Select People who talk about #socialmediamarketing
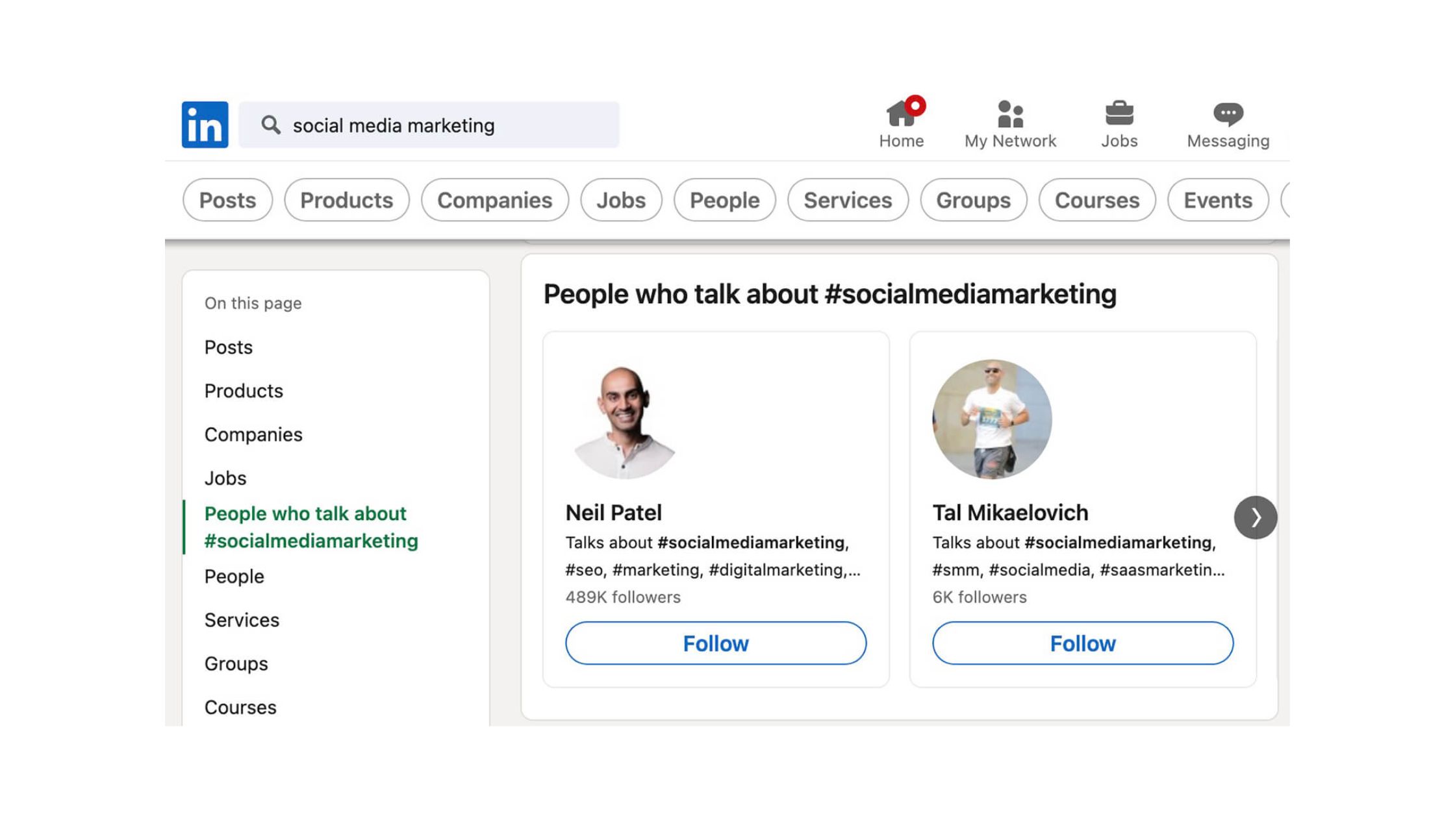1455x818 pixels. click(x=312, y=527)
